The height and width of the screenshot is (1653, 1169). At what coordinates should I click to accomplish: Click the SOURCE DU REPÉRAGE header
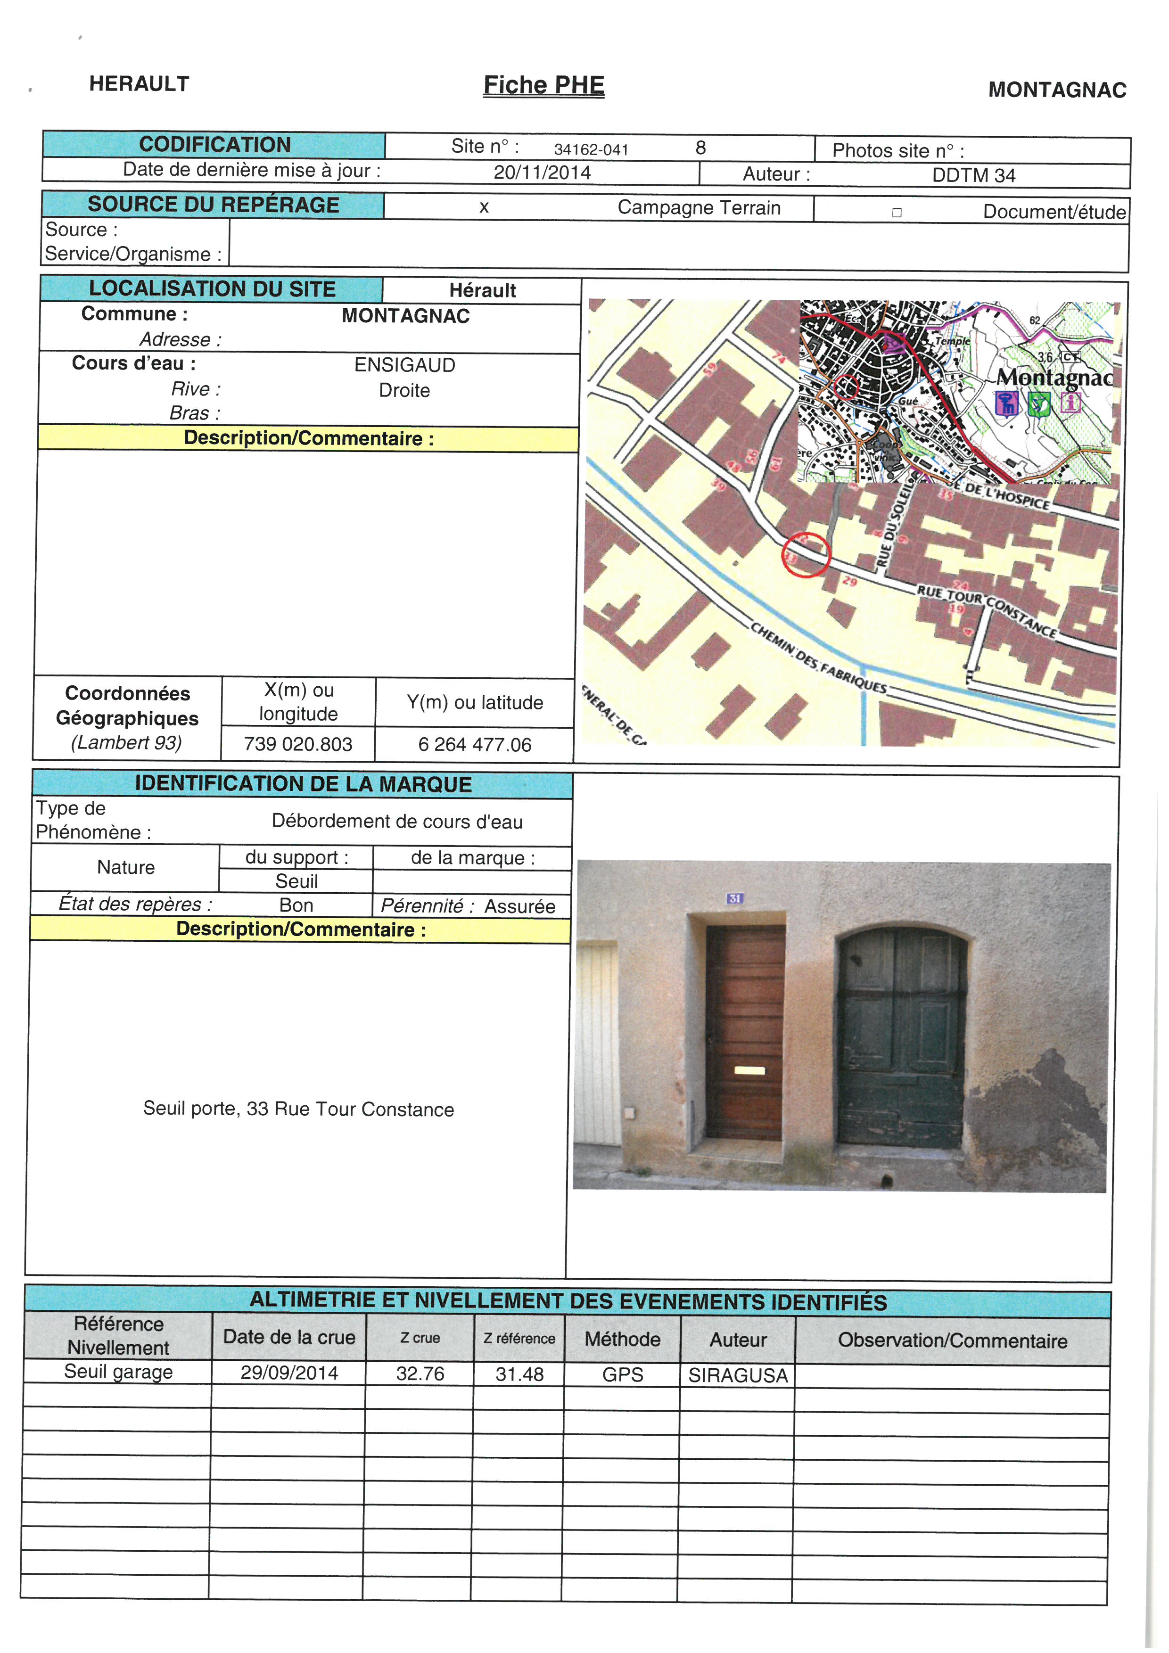click(213, 205)
